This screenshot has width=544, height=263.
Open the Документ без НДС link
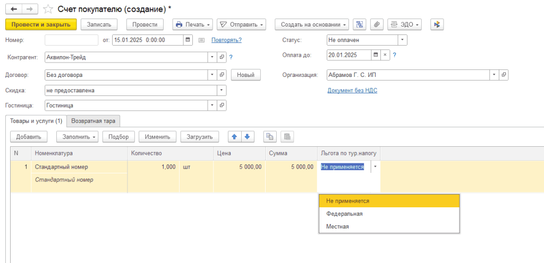[352, 90]
